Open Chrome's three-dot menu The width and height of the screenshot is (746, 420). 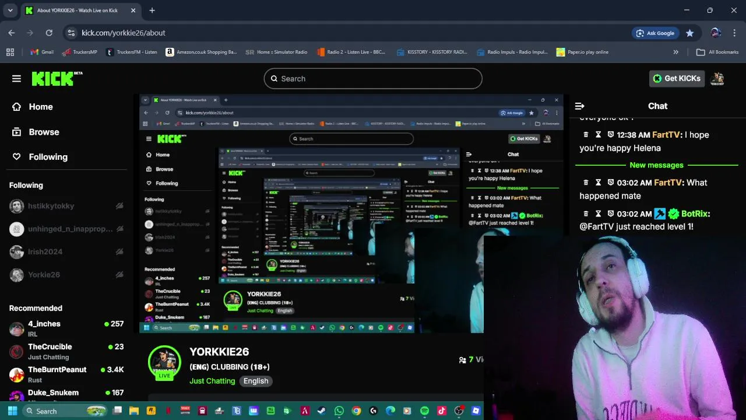734,33
